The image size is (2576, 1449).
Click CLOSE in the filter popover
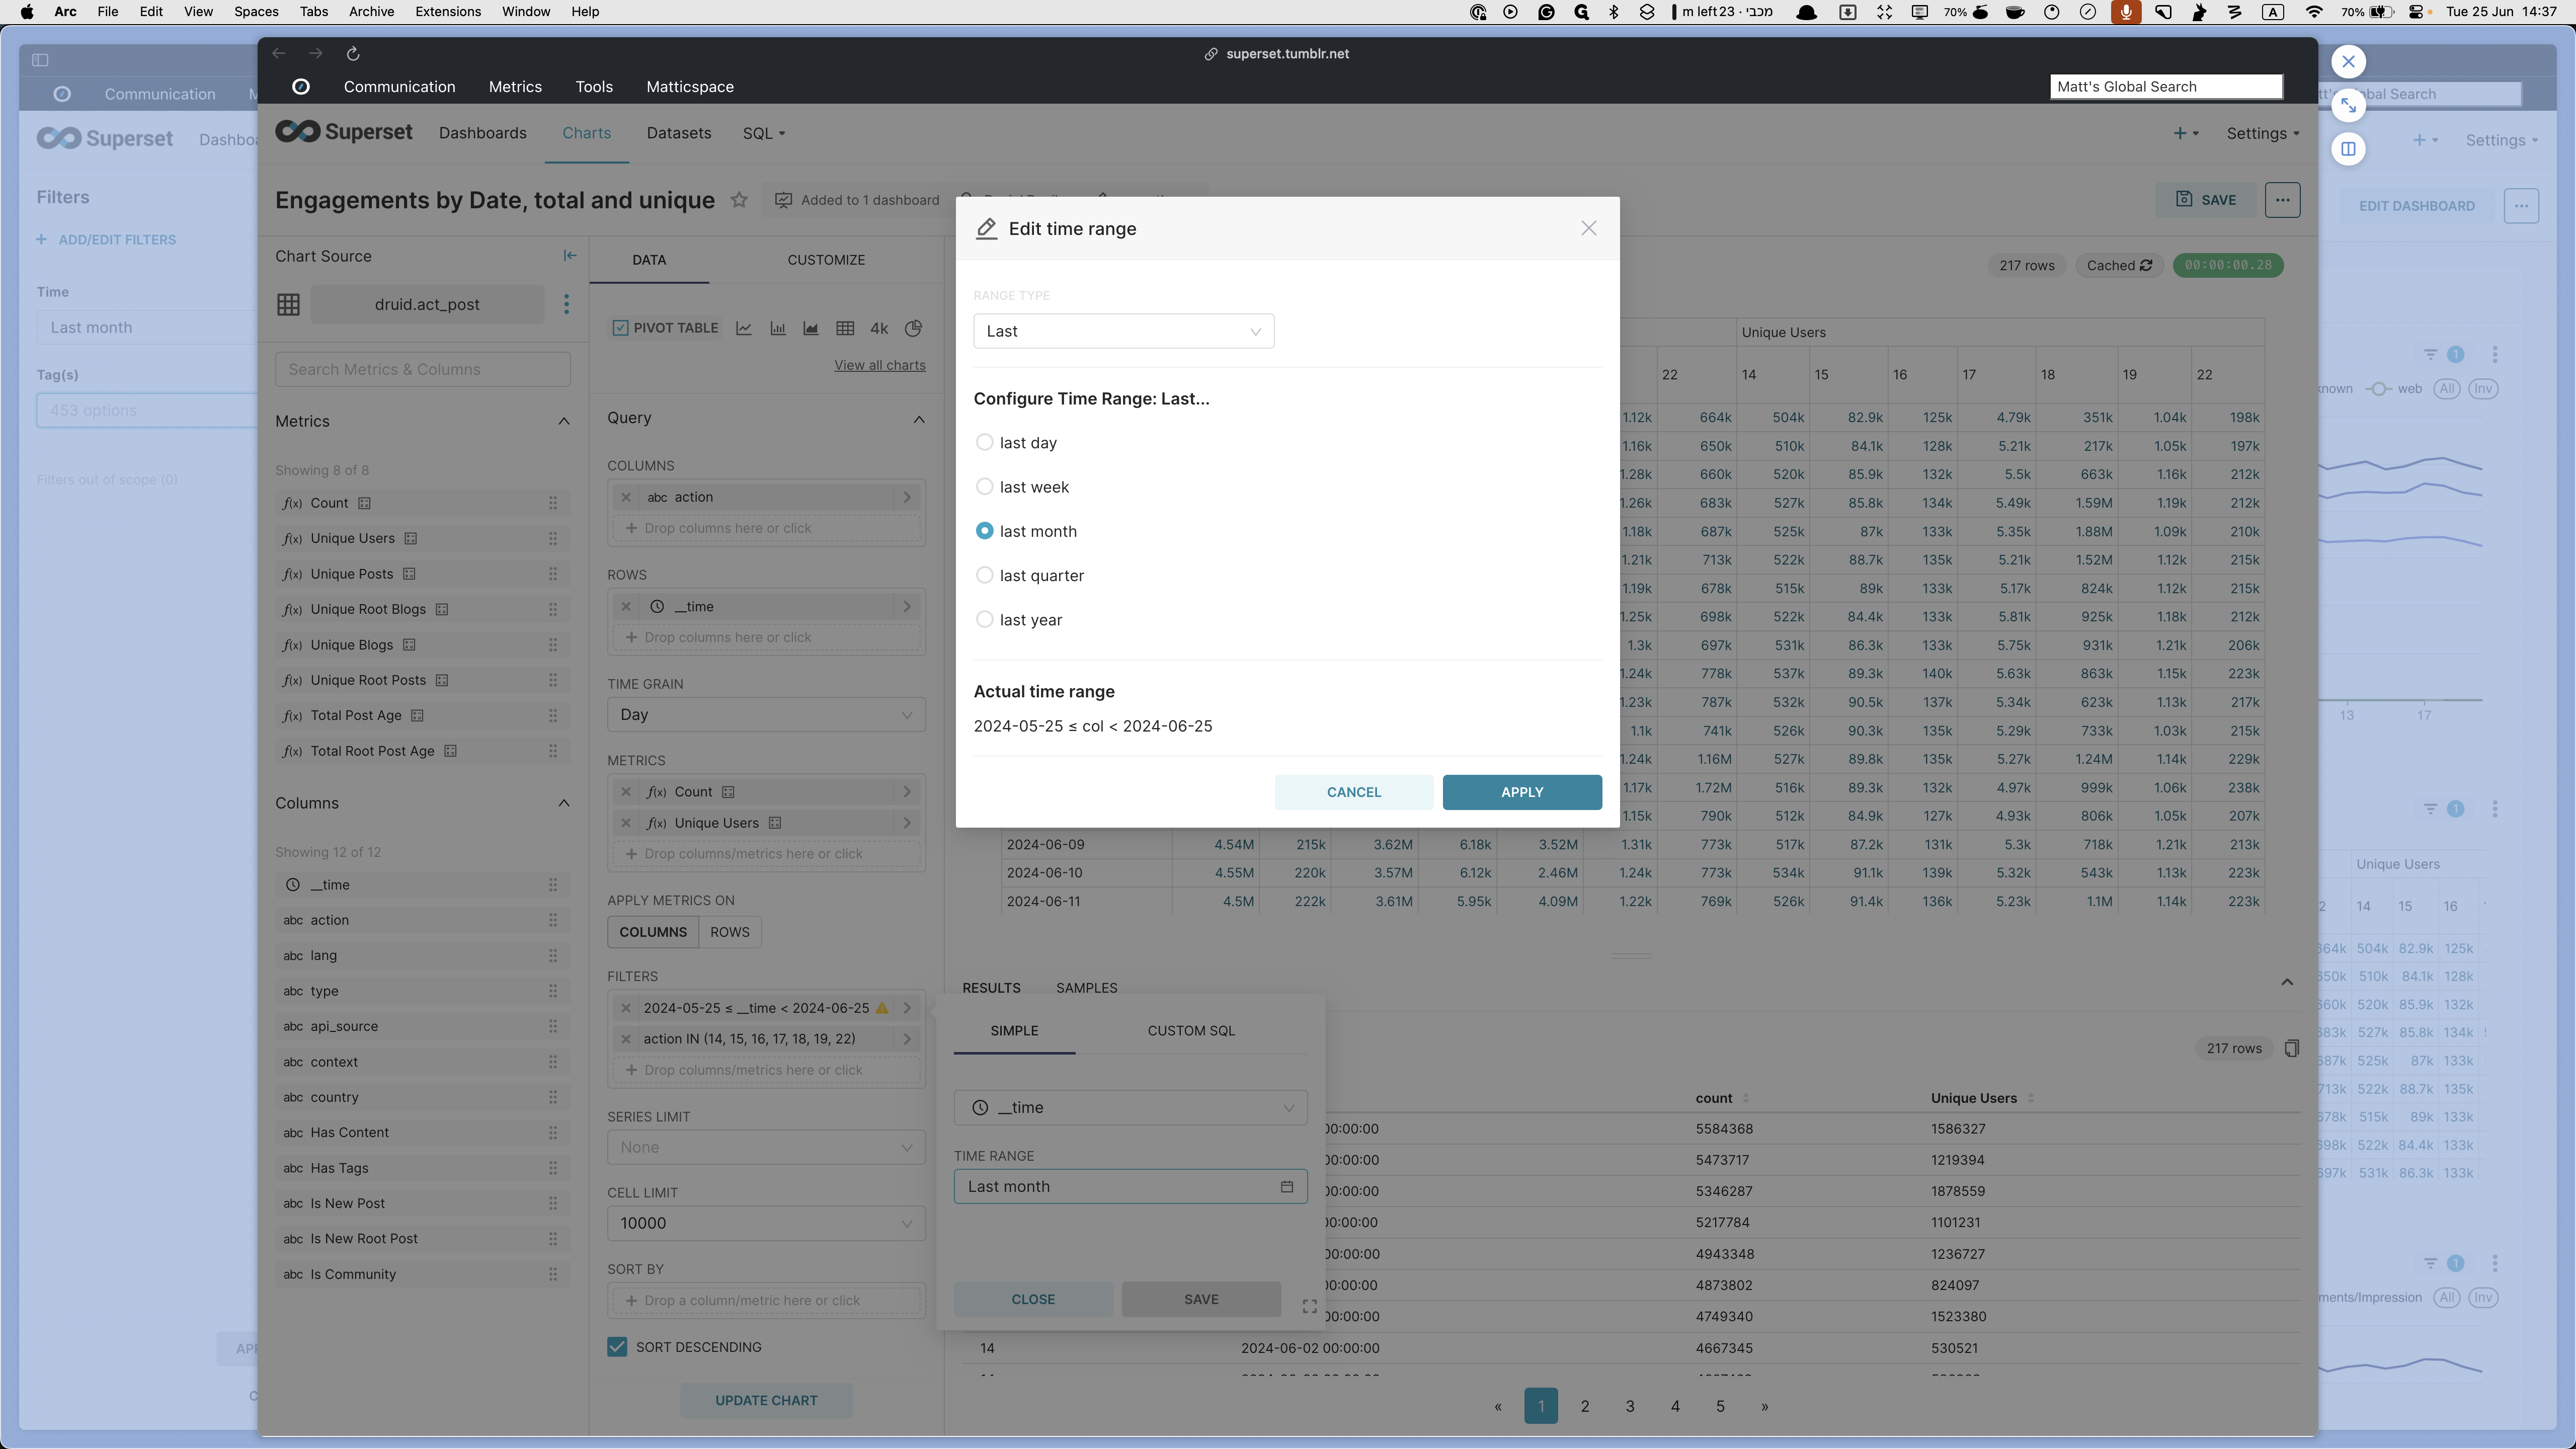pyautogui.click(x=1033, y=1299)
